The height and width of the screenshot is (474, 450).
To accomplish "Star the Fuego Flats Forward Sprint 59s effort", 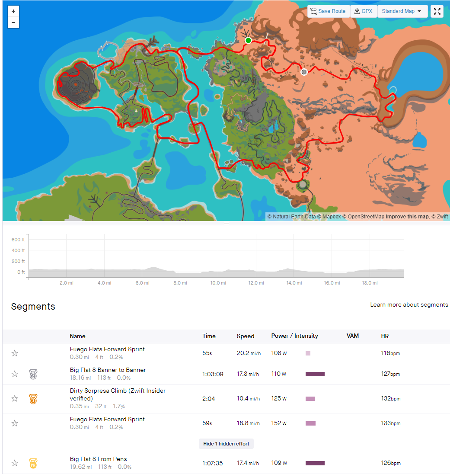I will pos(15,423).
